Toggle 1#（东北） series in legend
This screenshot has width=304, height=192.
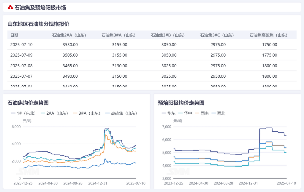[x=25, y=113]
